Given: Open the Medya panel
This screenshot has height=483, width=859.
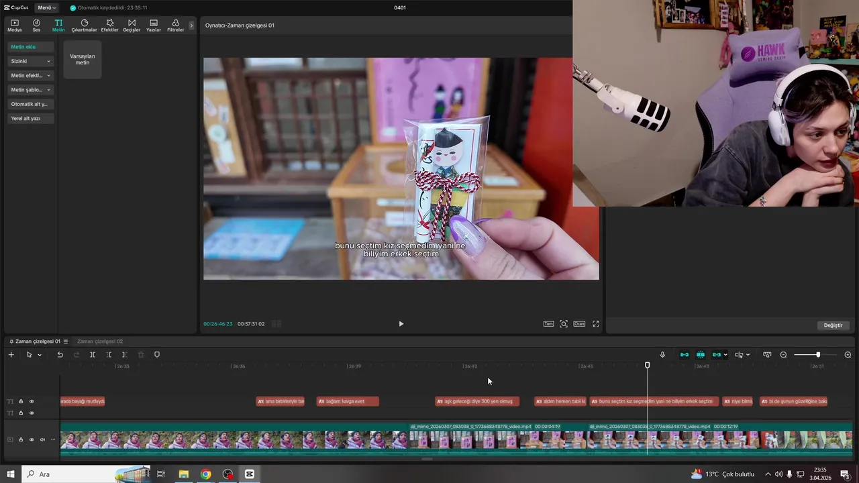Looking at the screenshot, I should (14, 25).
